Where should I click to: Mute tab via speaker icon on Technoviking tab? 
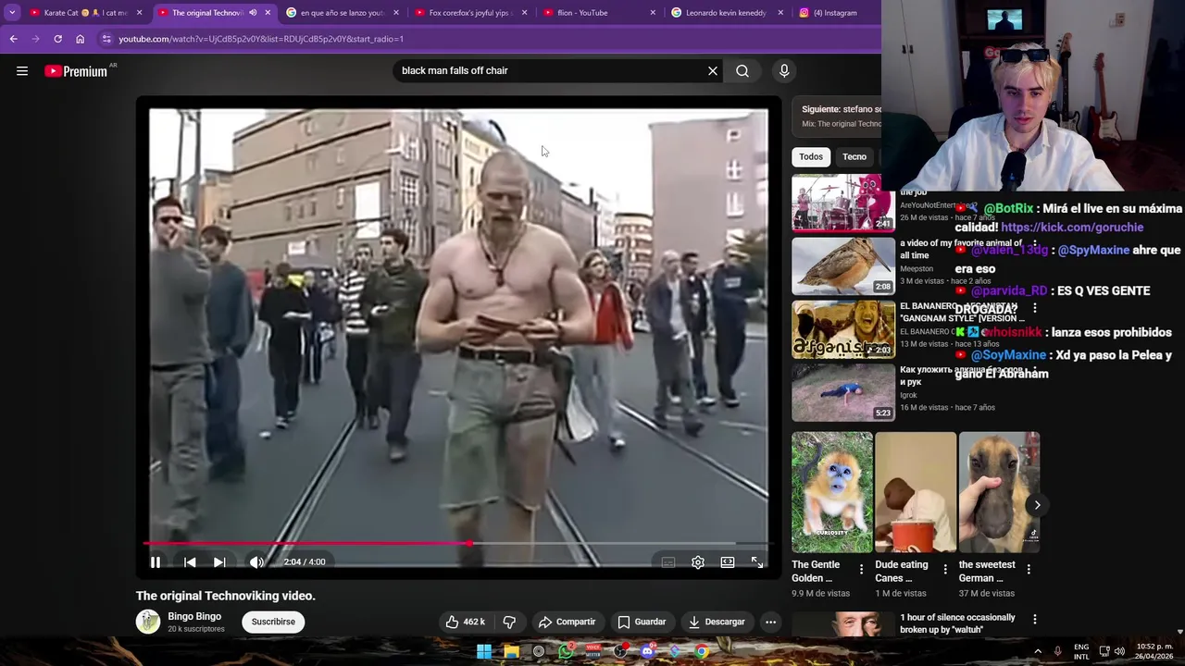(x=252, y=13)
